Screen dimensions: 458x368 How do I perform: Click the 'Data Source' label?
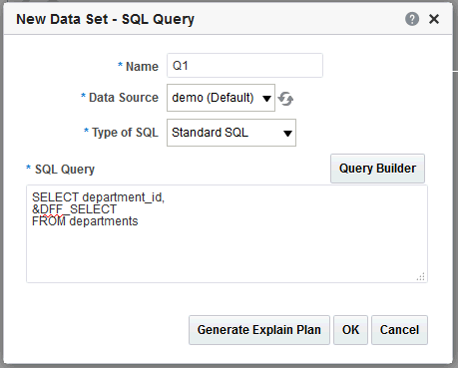click(x=124, y=98)
